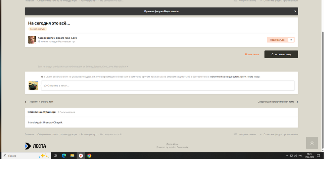Open Следующая непрочитанная тема link
Screen dimensions: 331x186
[x=276, y=102]
